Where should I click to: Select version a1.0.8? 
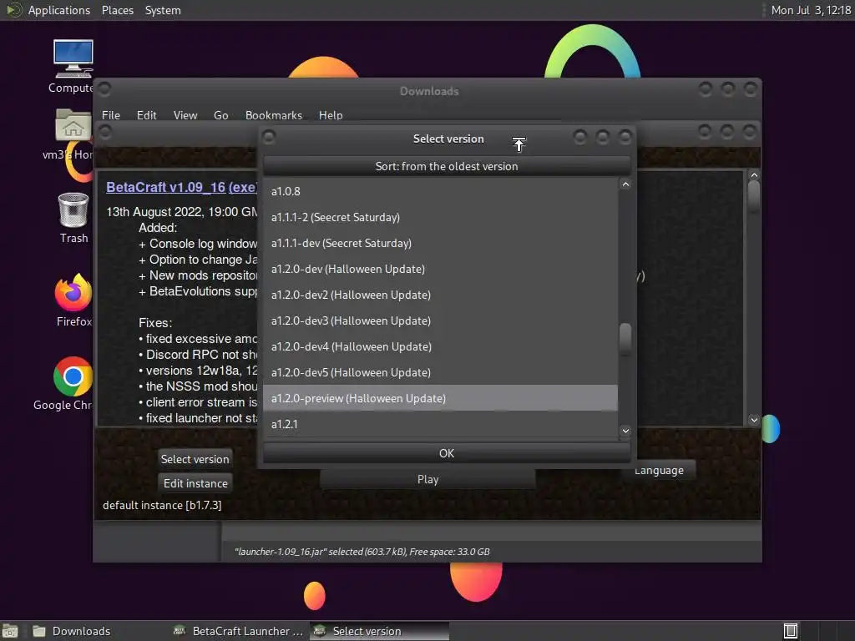pos(440,191)
